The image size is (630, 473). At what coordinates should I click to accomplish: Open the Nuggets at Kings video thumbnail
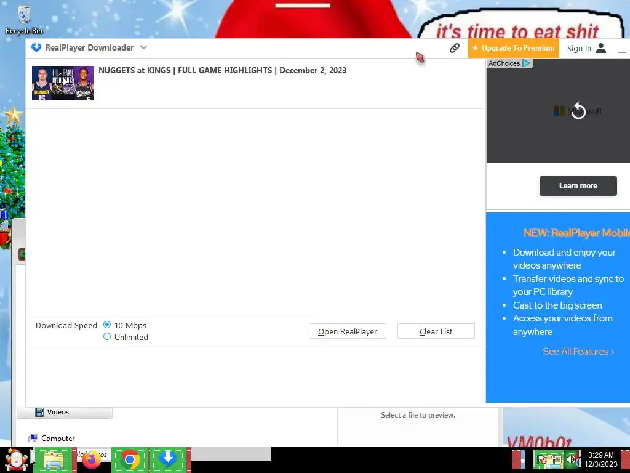pos(63,83)
